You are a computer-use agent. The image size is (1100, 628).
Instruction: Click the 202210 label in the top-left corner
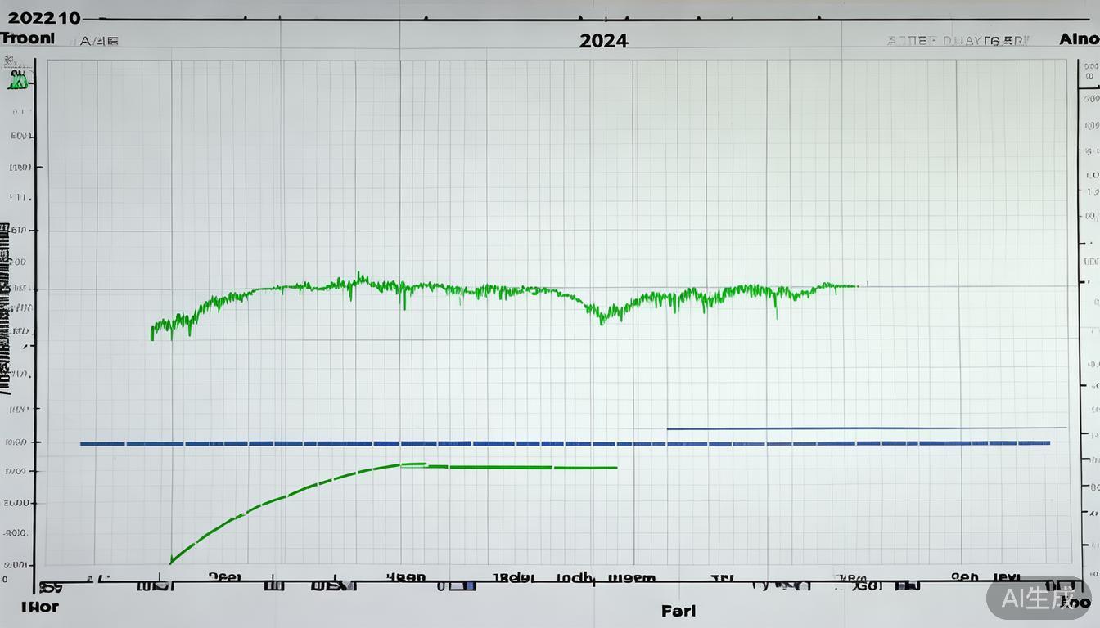[x=40, y=18]
